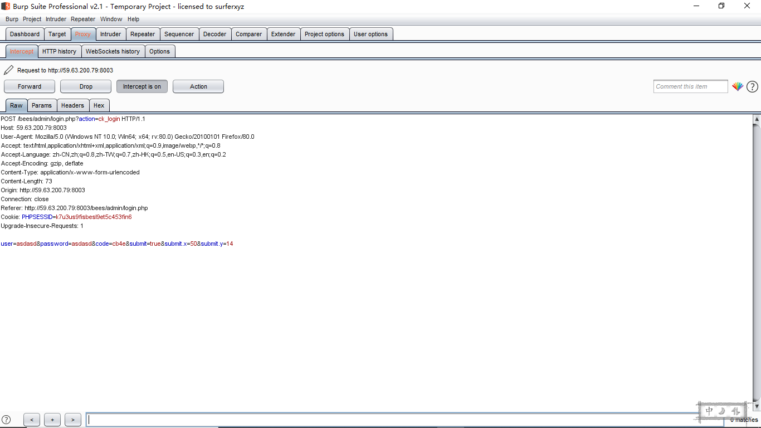Click the POST body parameters line
This screenshot has width=761, height=428.
point(117,244)
